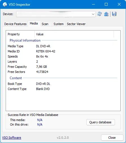
Task: Click the value DL DVD+R
Action: coord(43,46)
